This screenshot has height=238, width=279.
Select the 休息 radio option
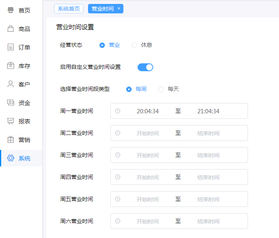pos(134,45)
